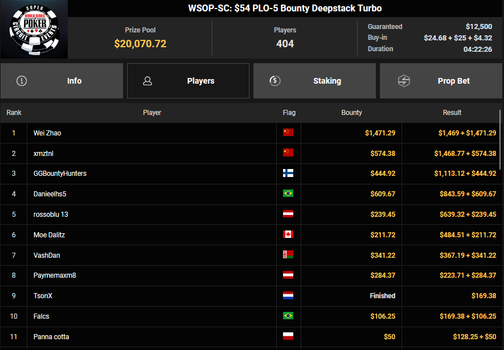Click the WSOP Super Circuit poker logo
The height and width of the screenshot is (350, 504).
pos(34,30)
